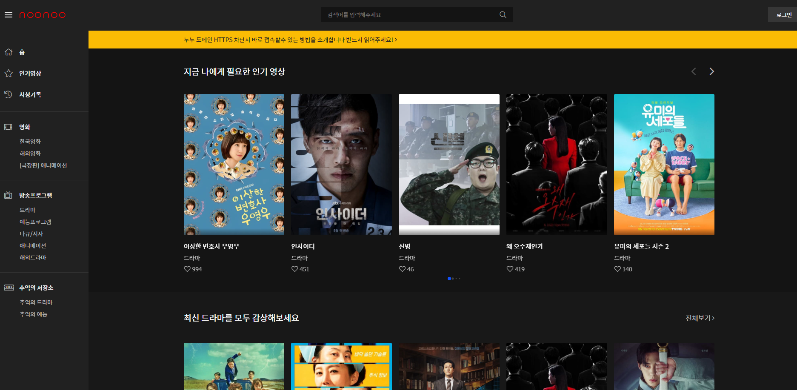
Task: Open 신병 poster
Action: point(449,164)
